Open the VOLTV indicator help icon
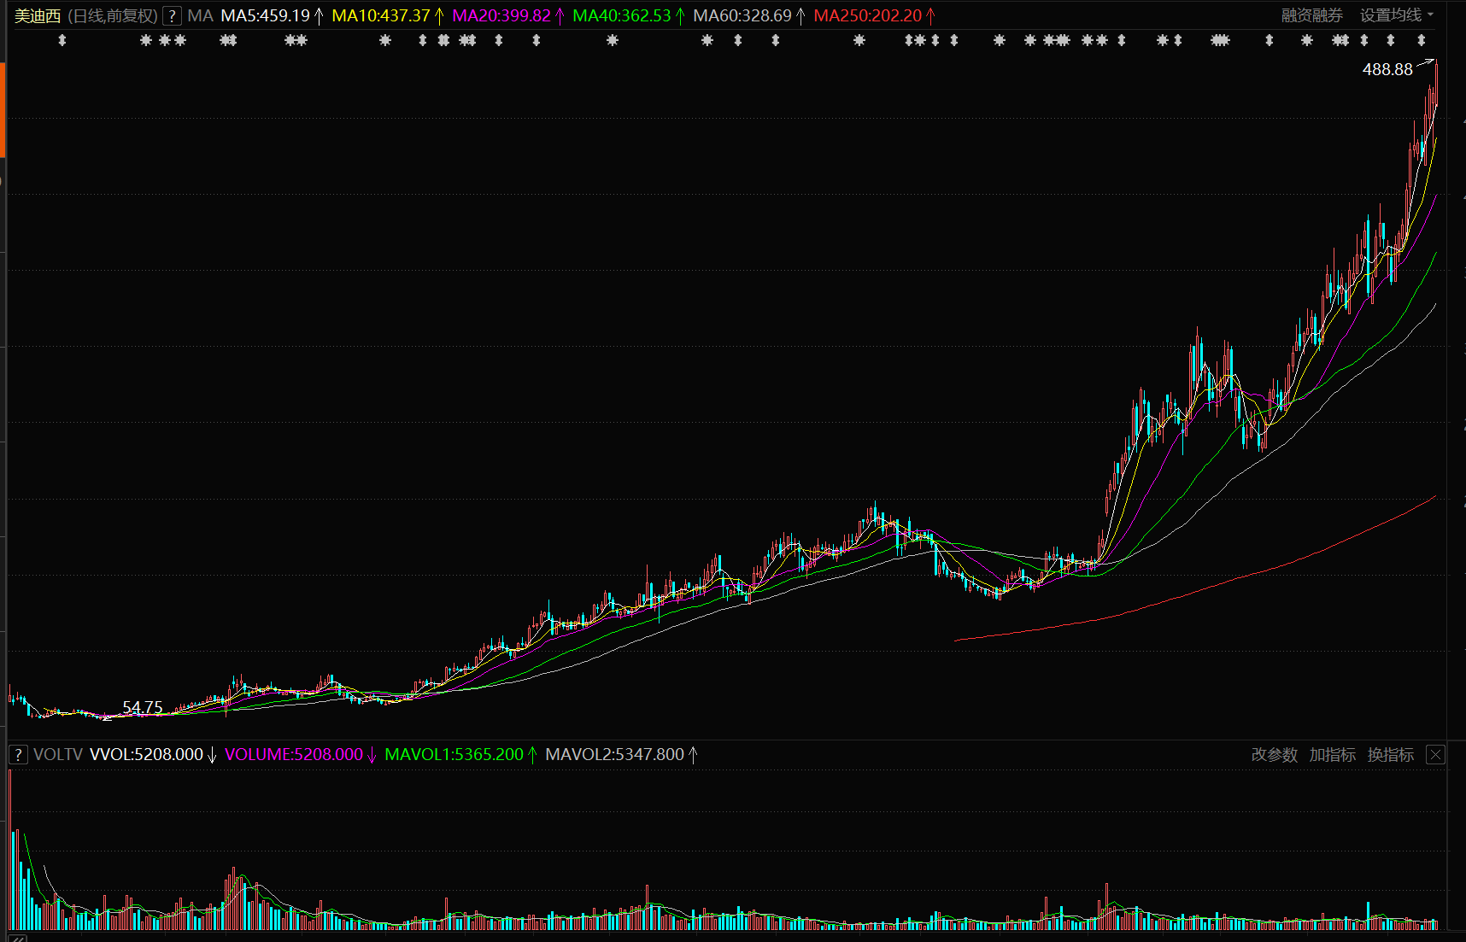The width and height of the screenshot is (1466, 942). point(18,755)
